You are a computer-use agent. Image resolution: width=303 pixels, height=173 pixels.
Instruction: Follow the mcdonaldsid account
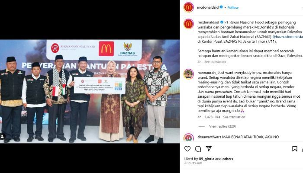click(x=233, y=7)
